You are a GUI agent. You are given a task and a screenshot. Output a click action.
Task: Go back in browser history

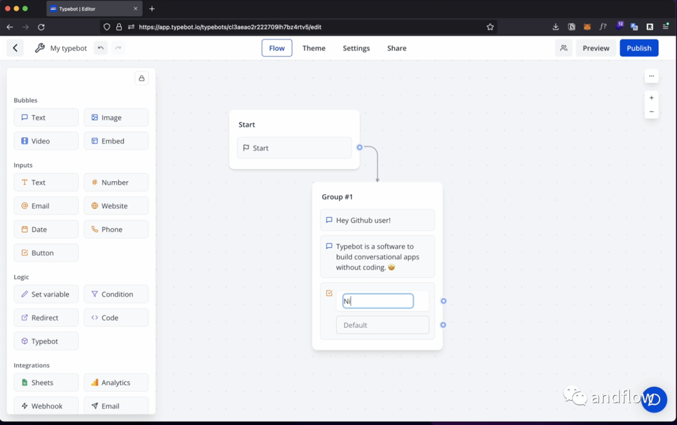click(x=9, y=27)
